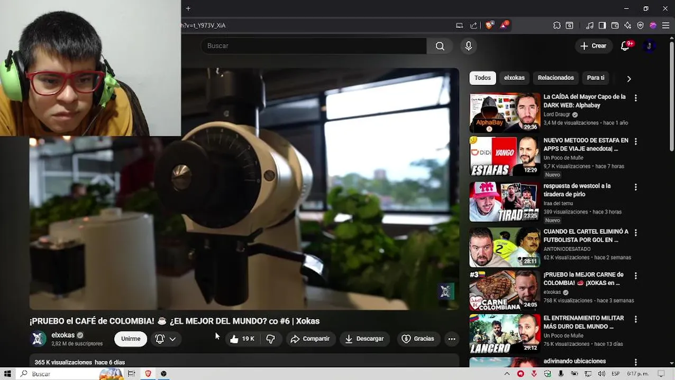
Task: Open LANCERO military training thumbnail
Action: click(x=505, y=334)
